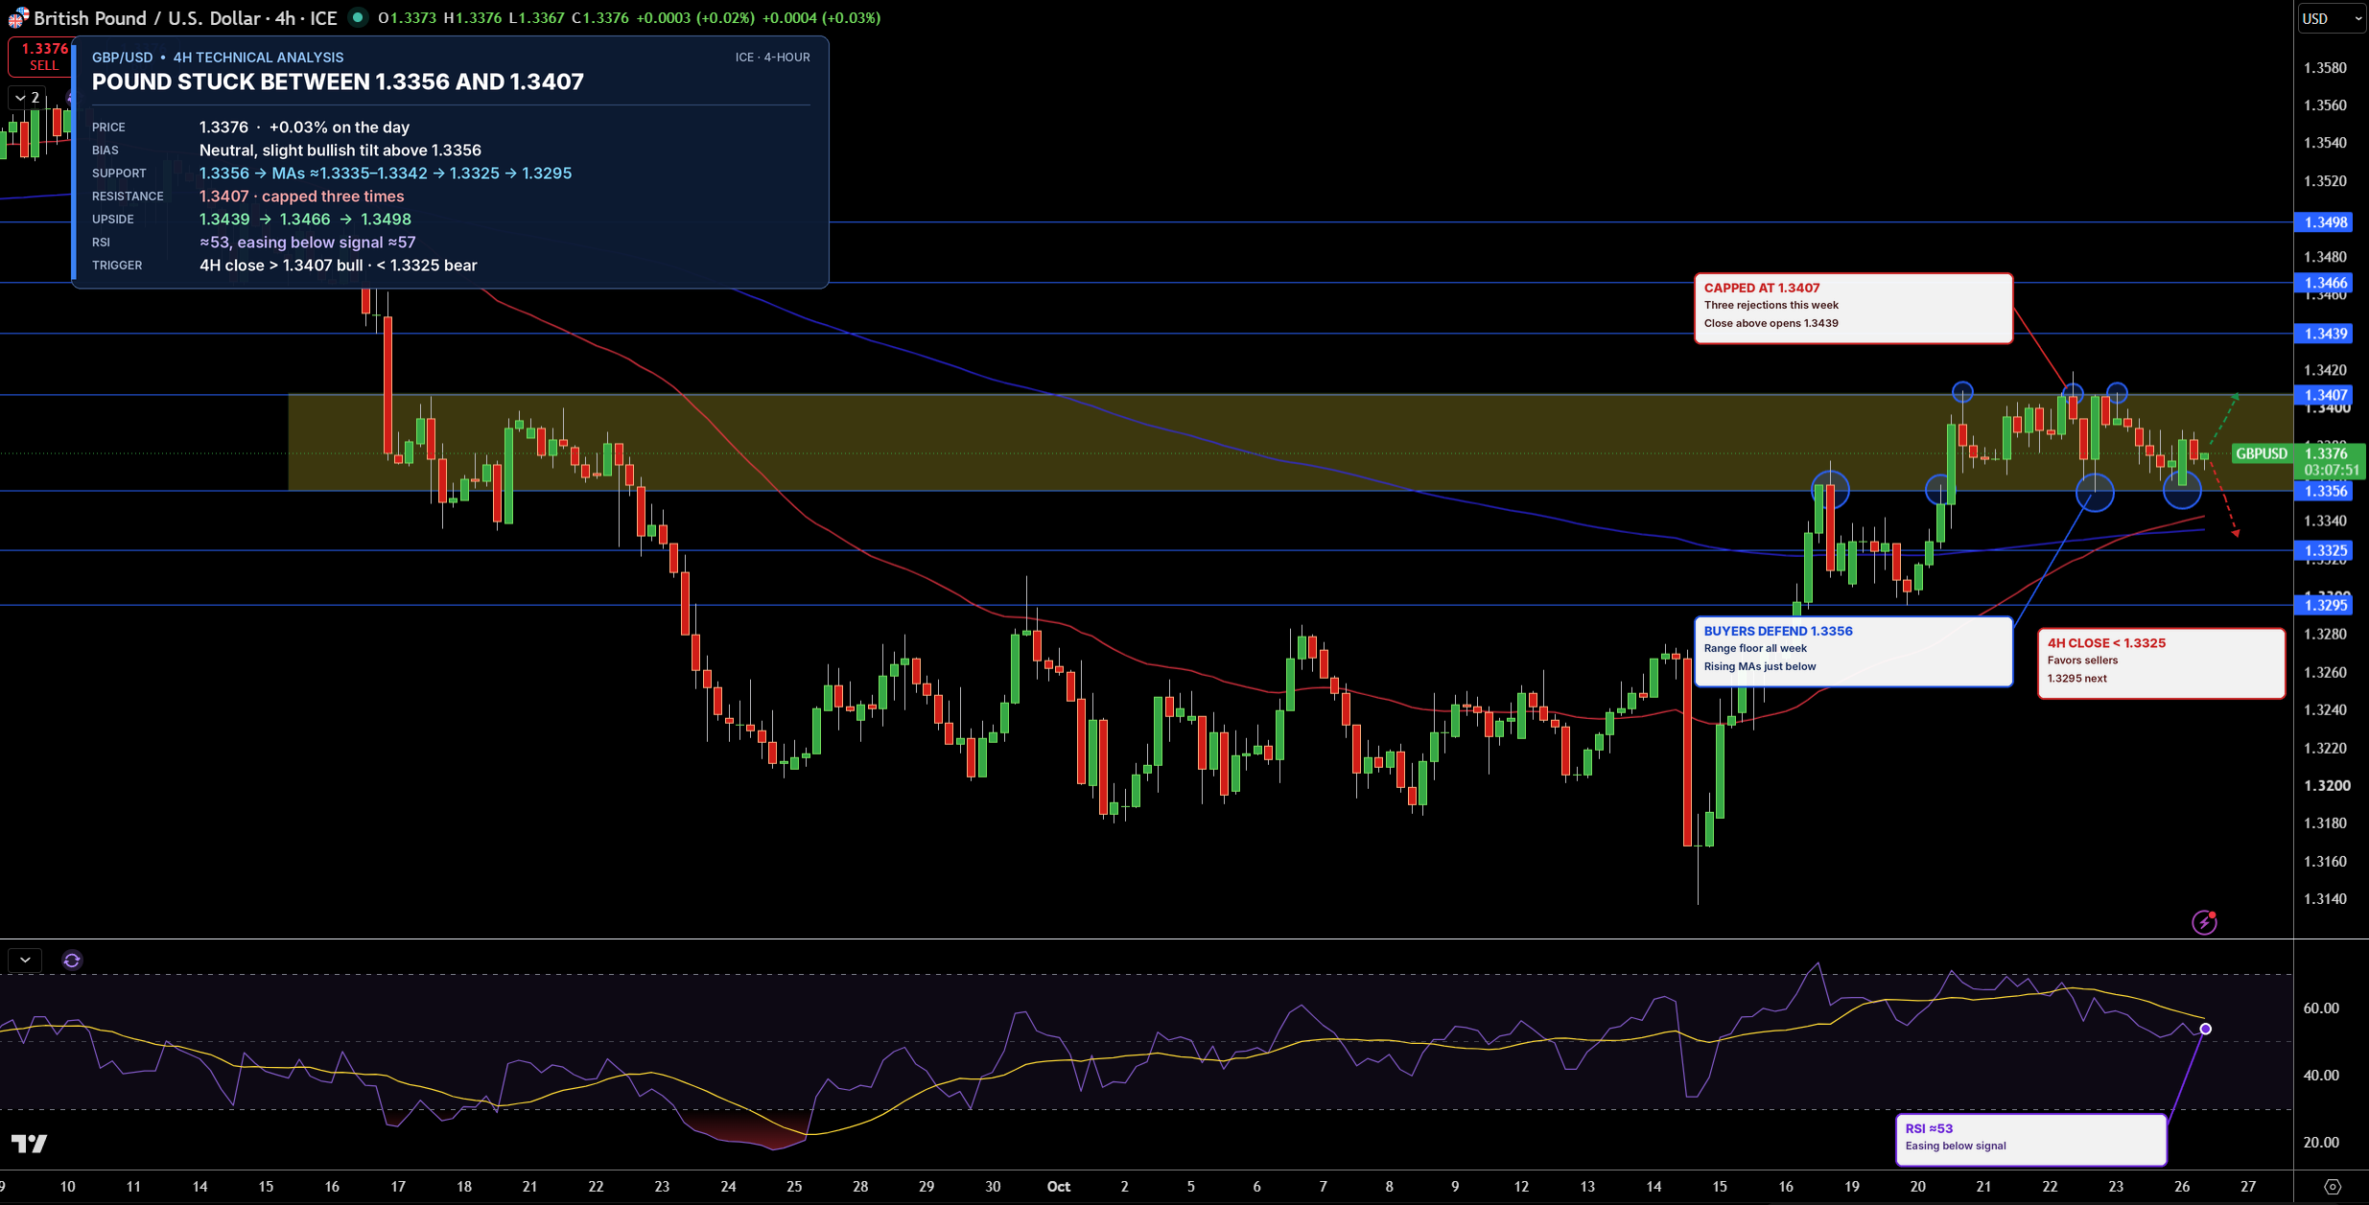Click the GBP/USD flag icon beside the symbol title

[x=17, y=18]
